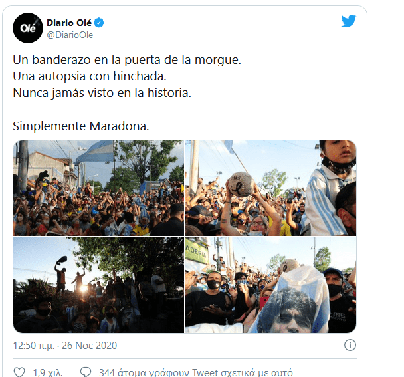The width and height of the screenshot is (404, 377).
Task: Open the sunset silhouette crowd photo
Action: click(99, 285)
